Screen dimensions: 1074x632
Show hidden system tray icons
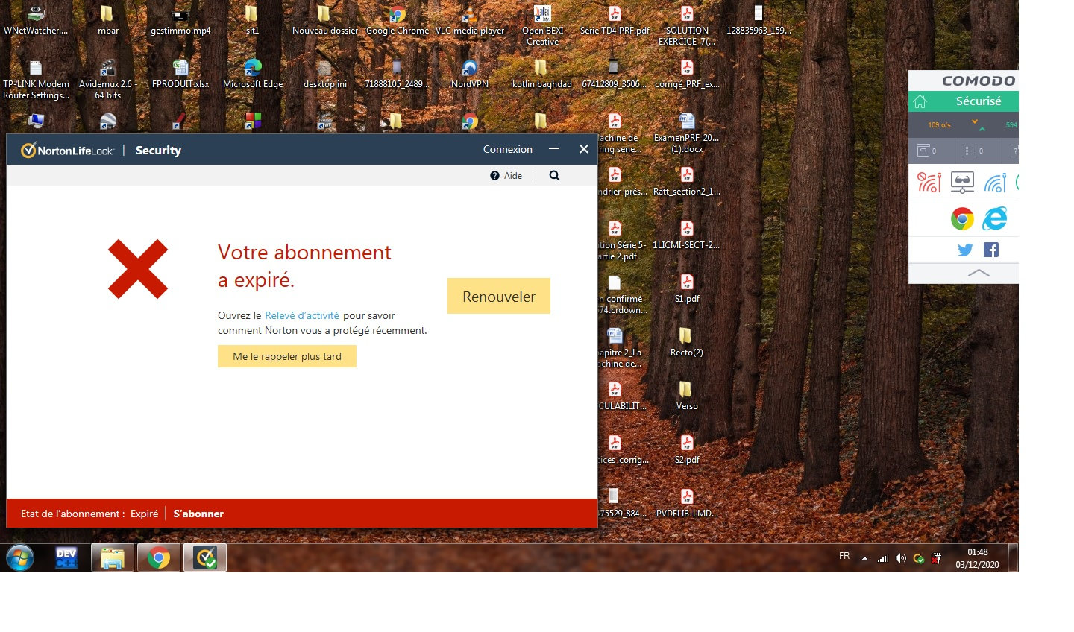pos(864,558)
